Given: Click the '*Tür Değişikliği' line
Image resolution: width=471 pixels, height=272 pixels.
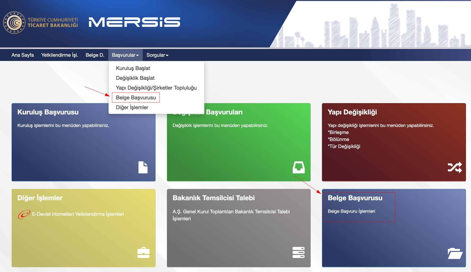Looking at the screenshot, I should click(344, 147).
